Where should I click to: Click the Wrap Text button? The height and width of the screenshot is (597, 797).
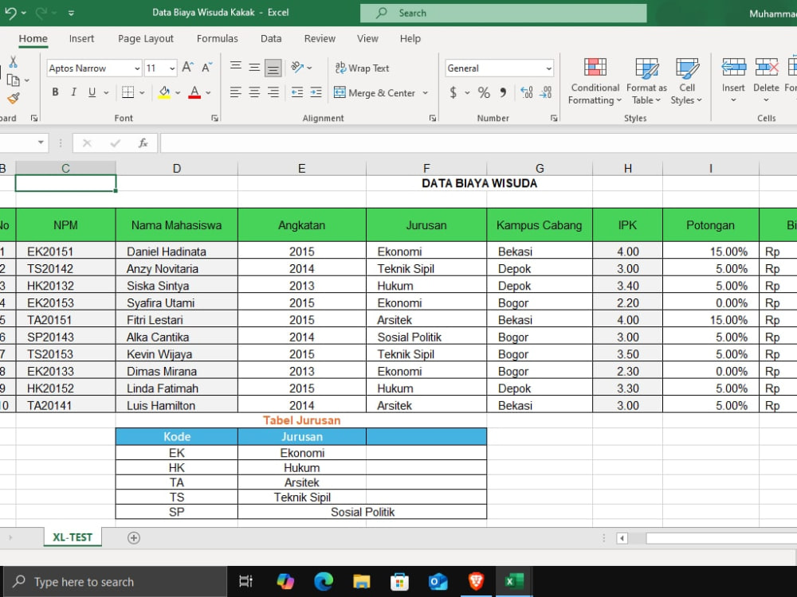point(362,68)
